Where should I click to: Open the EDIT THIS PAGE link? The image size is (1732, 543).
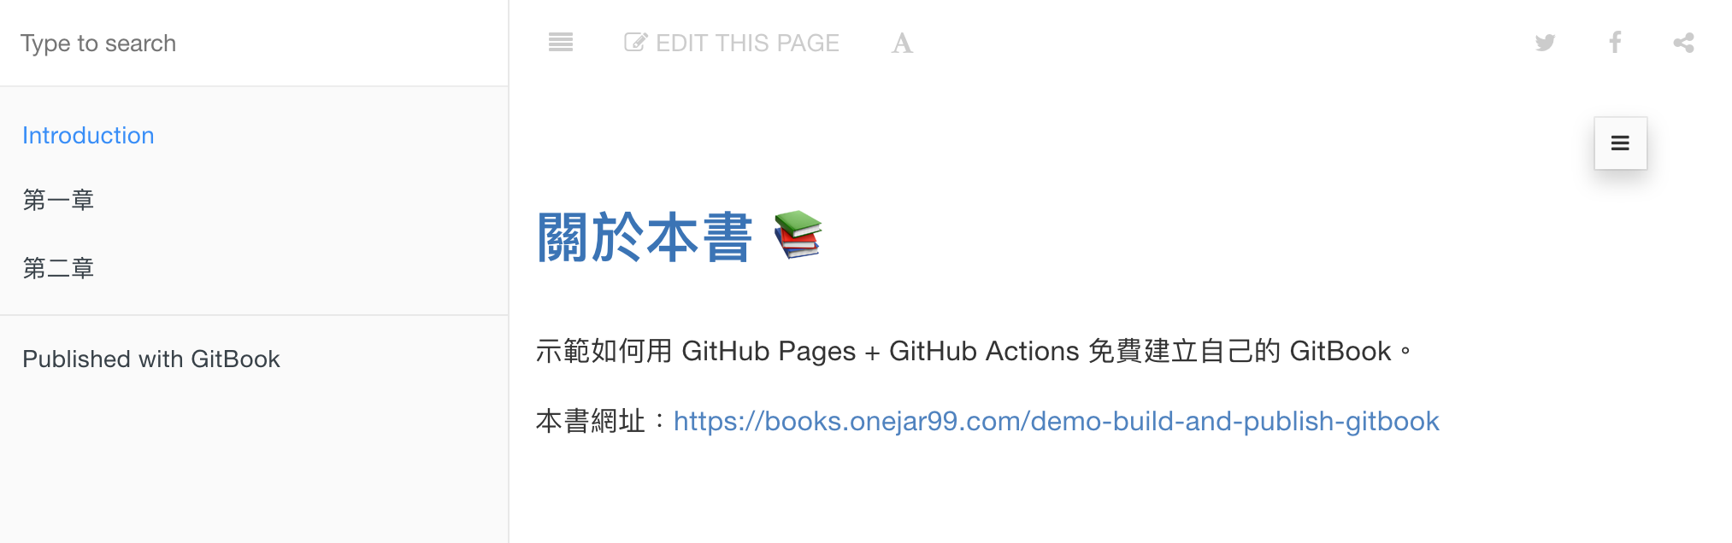[x=732, y=43]
